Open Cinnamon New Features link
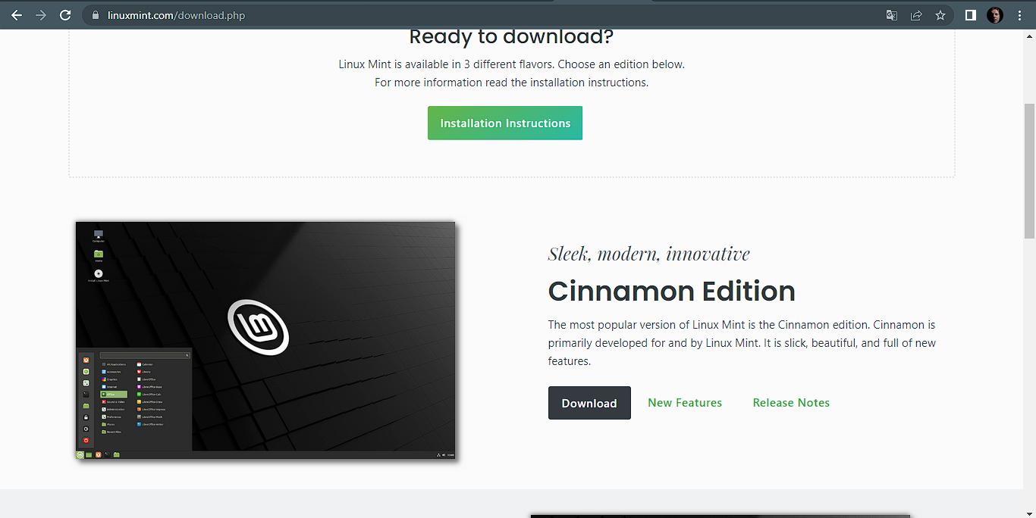The height and width of the screenshot is (518, 1036). 685,403
